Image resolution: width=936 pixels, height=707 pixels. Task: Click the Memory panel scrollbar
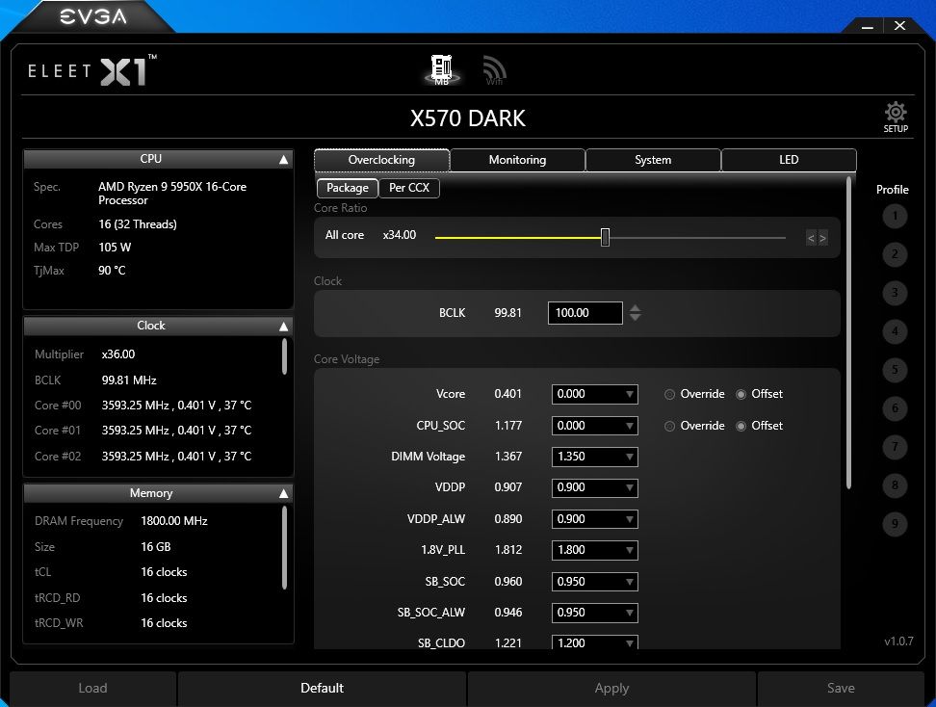point(284,547)
